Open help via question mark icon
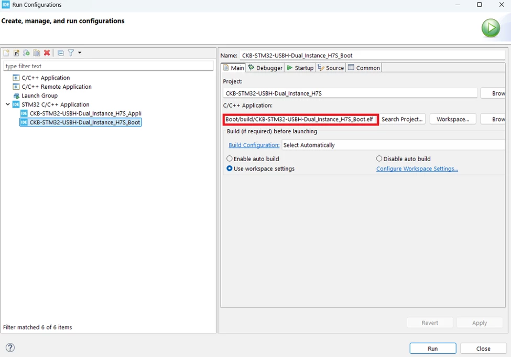This screenshot has width=511, height=357. 10,348
